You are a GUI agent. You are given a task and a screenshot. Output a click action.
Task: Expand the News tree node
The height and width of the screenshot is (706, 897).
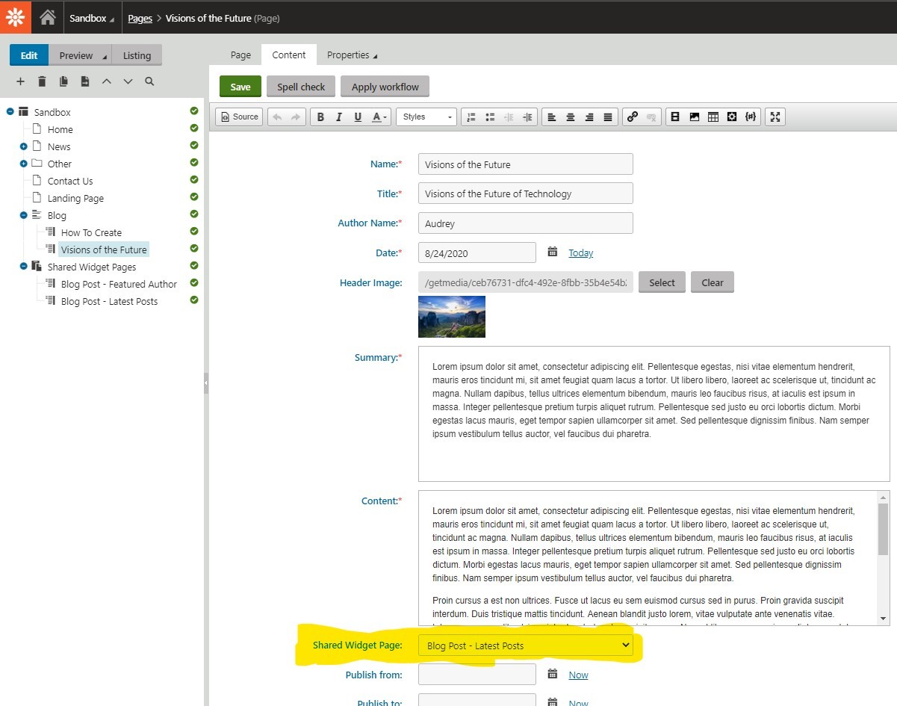tap(24, 147)
